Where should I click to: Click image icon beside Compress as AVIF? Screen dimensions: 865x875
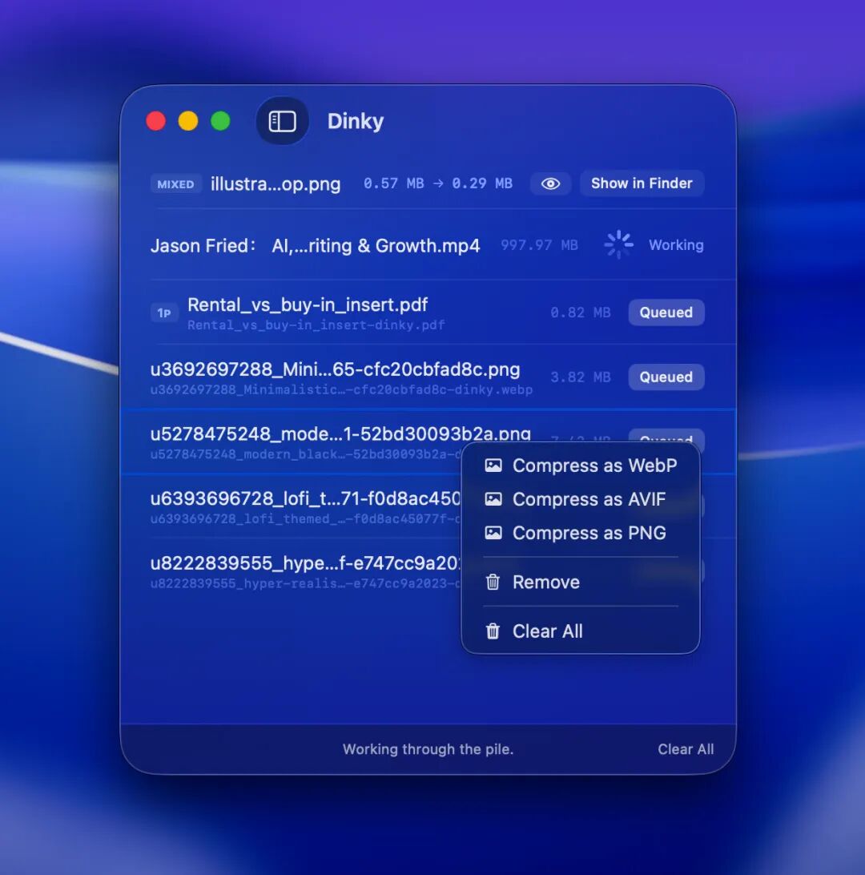[x=493, y=499]
